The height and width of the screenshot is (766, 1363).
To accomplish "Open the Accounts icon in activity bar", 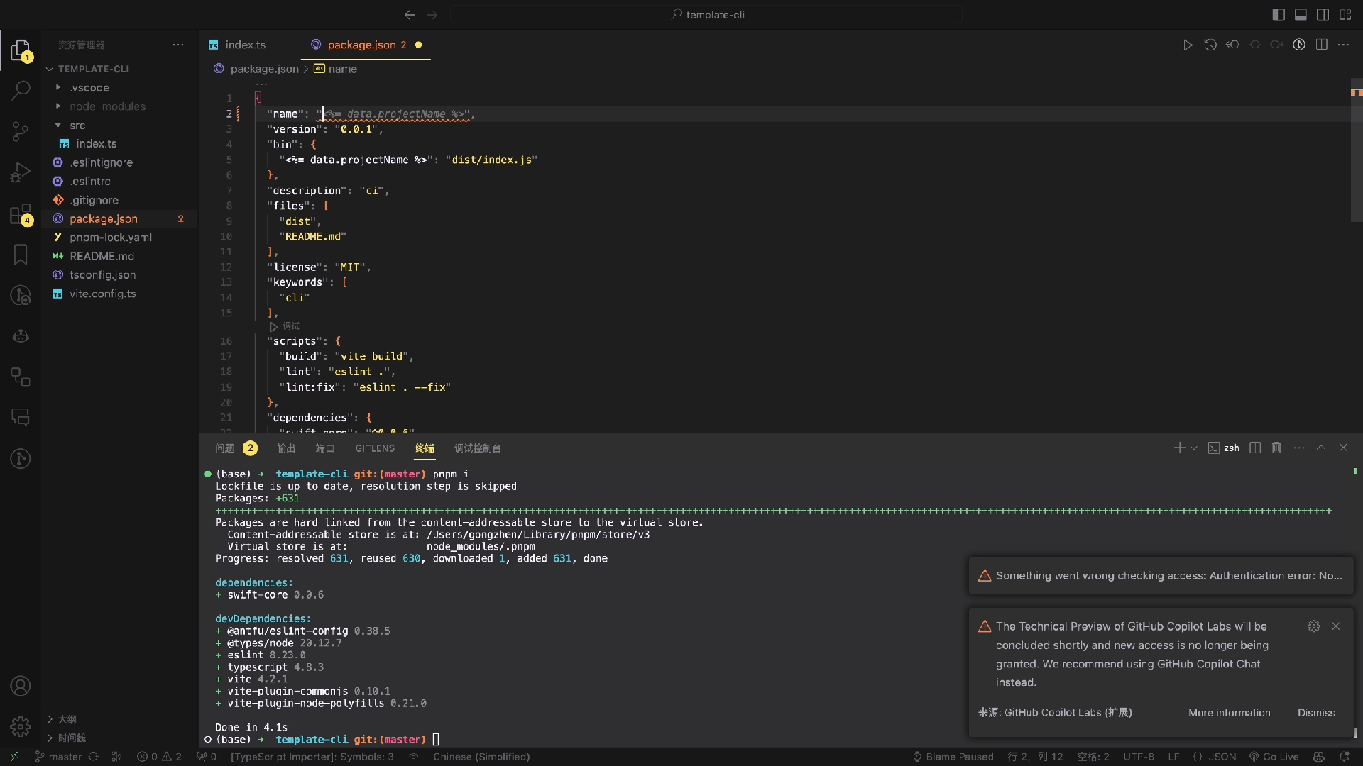I will 21,686.
